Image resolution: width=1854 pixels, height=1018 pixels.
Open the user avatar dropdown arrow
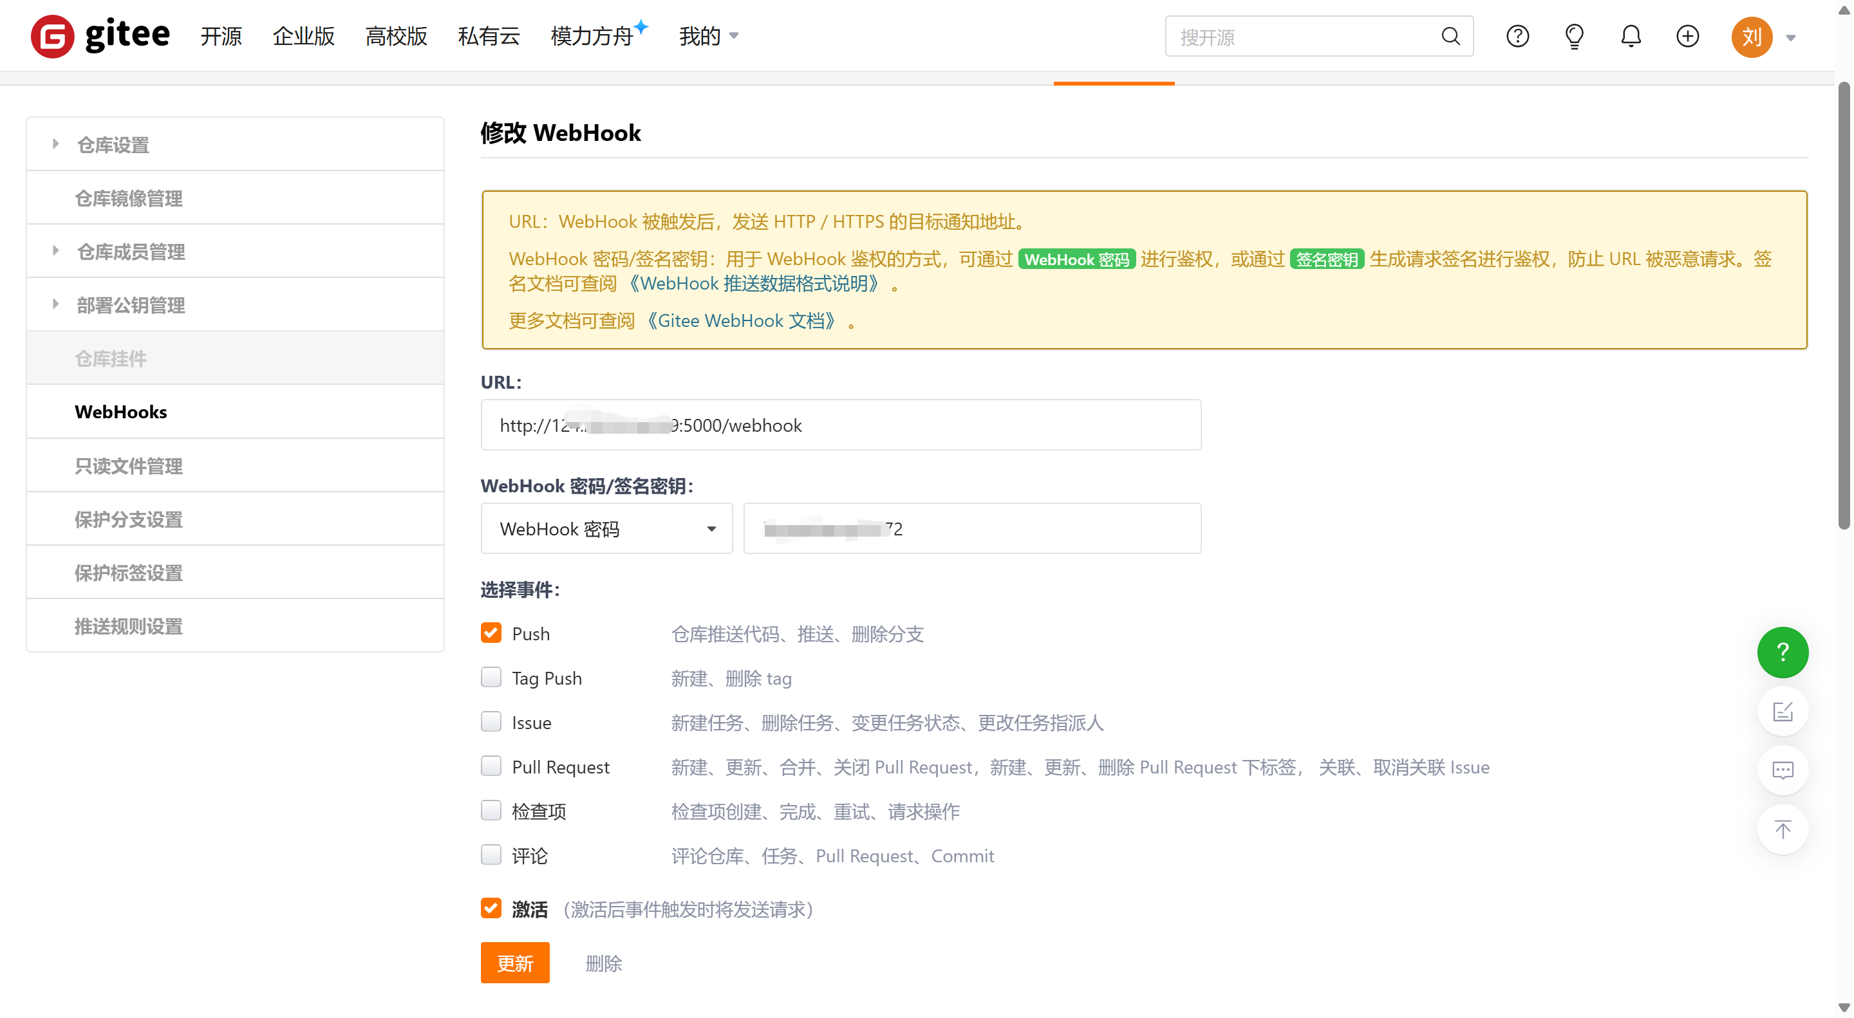tap(1791, 37)
